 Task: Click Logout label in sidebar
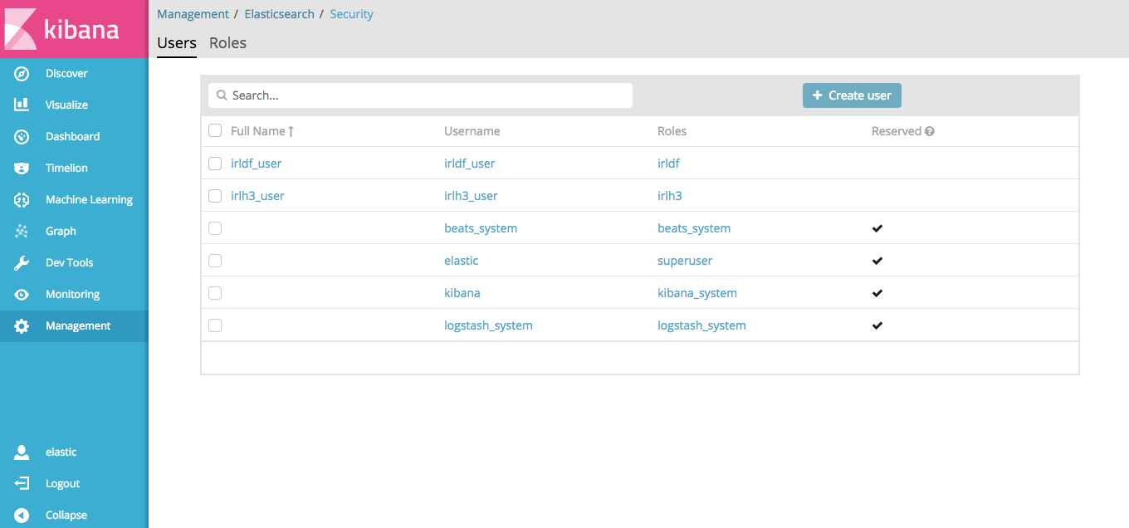[63, 484]
